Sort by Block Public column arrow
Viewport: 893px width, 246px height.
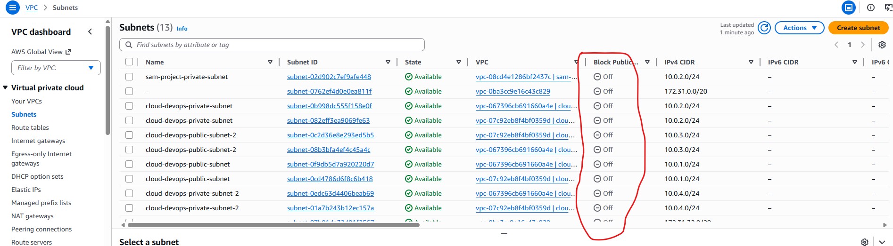coord(647,62)
